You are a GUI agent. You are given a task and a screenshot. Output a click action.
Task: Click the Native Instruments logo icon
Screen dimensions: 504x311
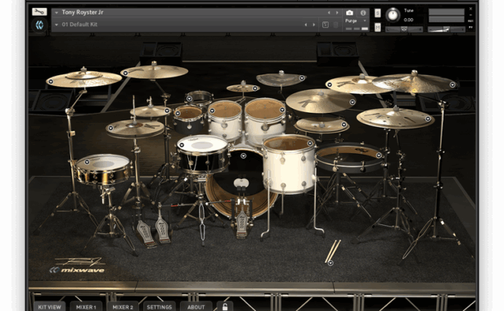[x=39, y=25]
